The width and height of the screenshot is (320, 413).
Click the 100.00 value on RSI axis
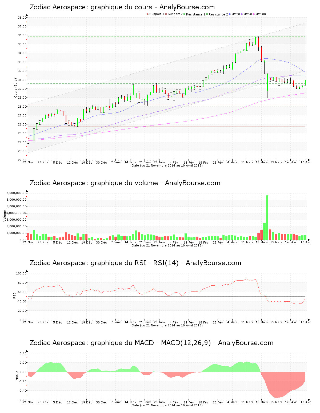(x=21, y=273)
